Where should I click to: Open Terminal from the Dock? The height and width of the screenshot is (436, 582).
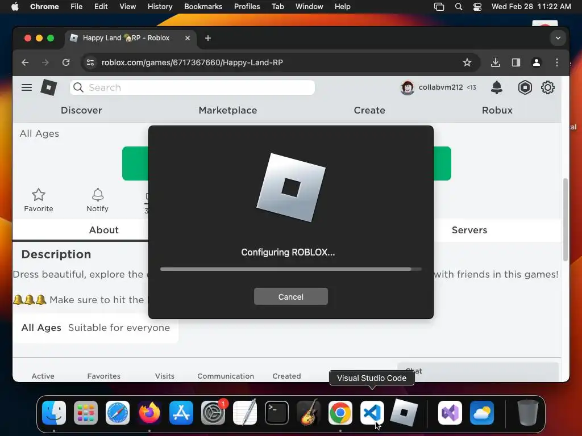[x=277, y=413]
